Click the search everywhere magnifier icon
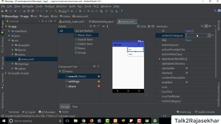The height and width of the screenshot is (124, 221). 215,11
